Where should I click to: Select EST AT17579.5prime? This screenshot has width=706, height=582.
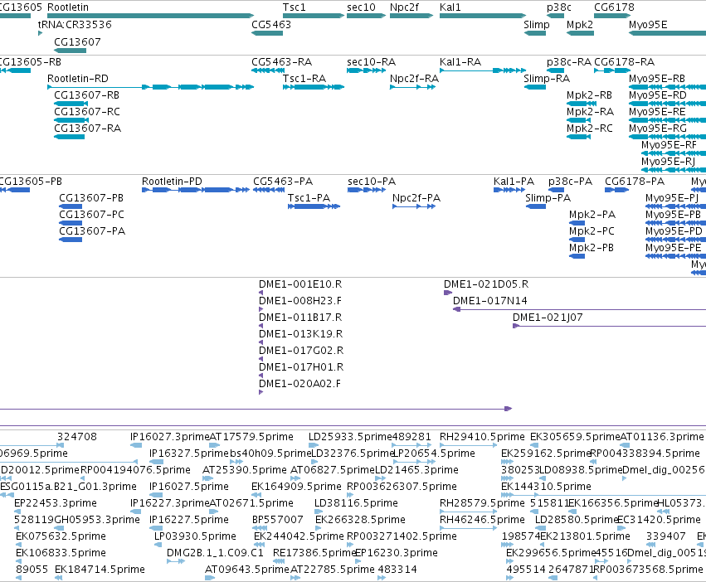(251, 437)
